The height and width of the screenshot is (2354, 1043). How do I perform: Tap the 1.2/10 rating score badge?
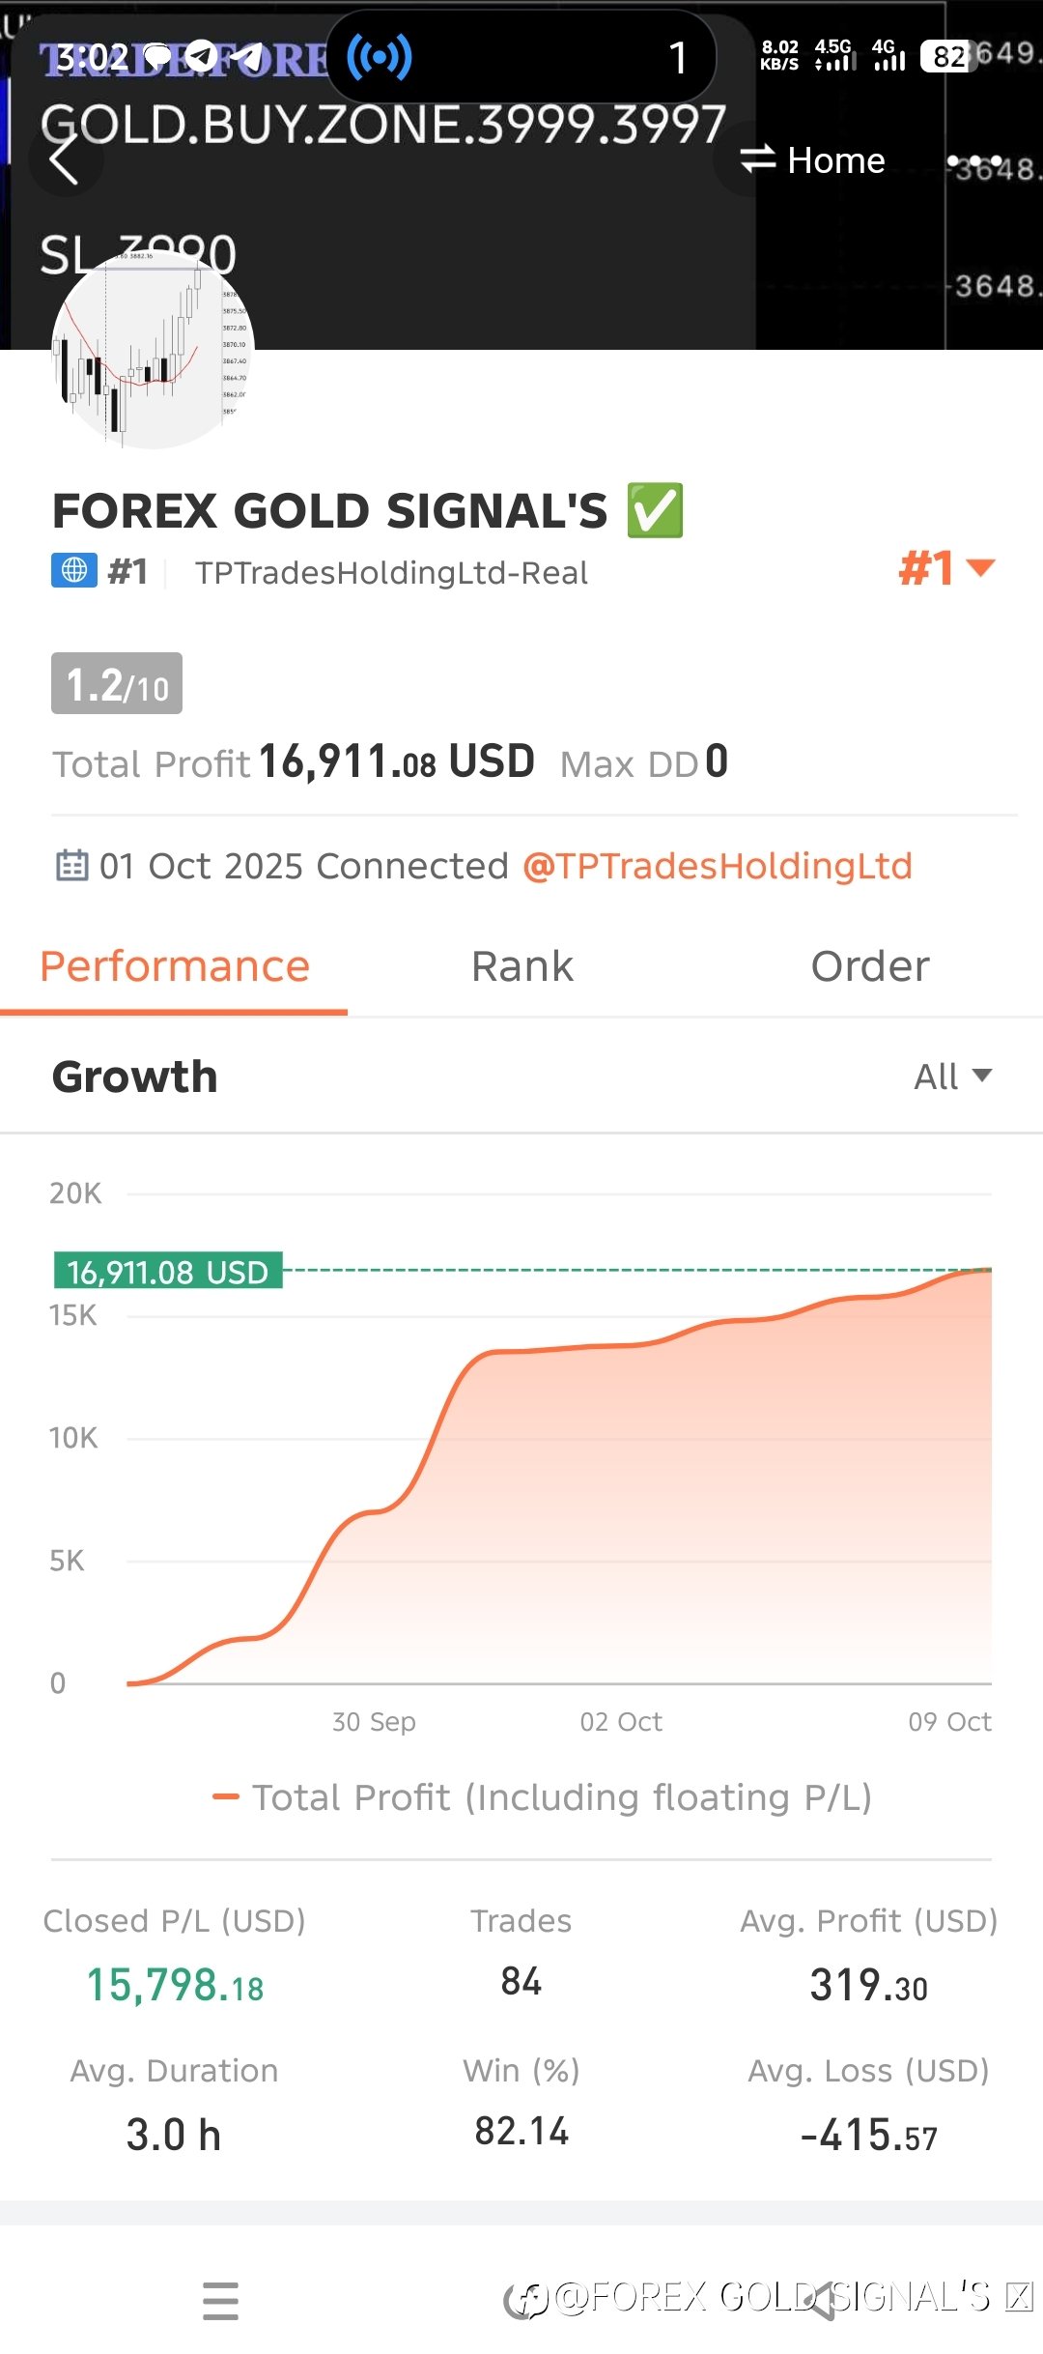click(117, 684)
